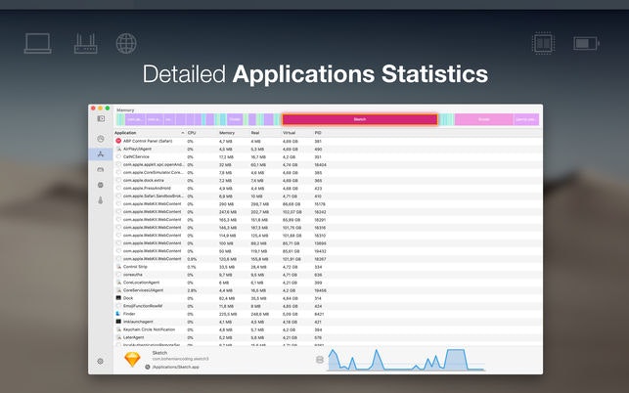The image size is (629, 393).
Task: Select the Sketch segment in memory bar
Action: [x=360, y=119]
